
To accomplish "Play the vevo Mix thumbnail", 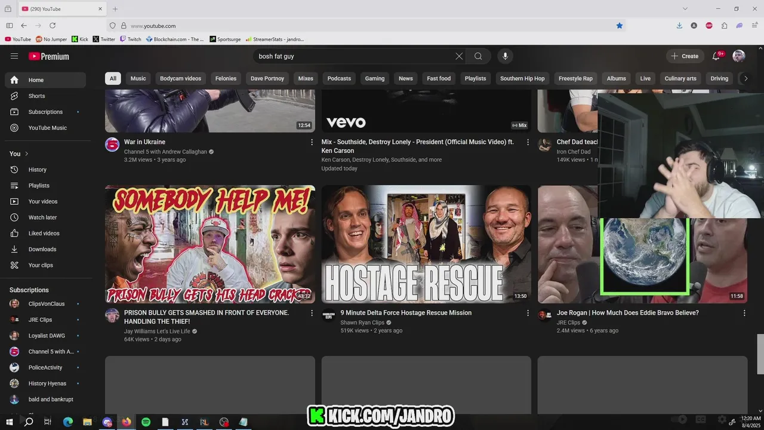I will pyautogui.click(x=426, y=111).
